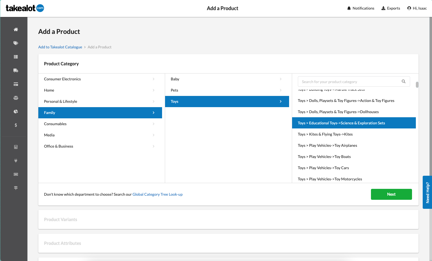Open the dollar sign icon
432x261 pixels.
click(x=16, y=125)
